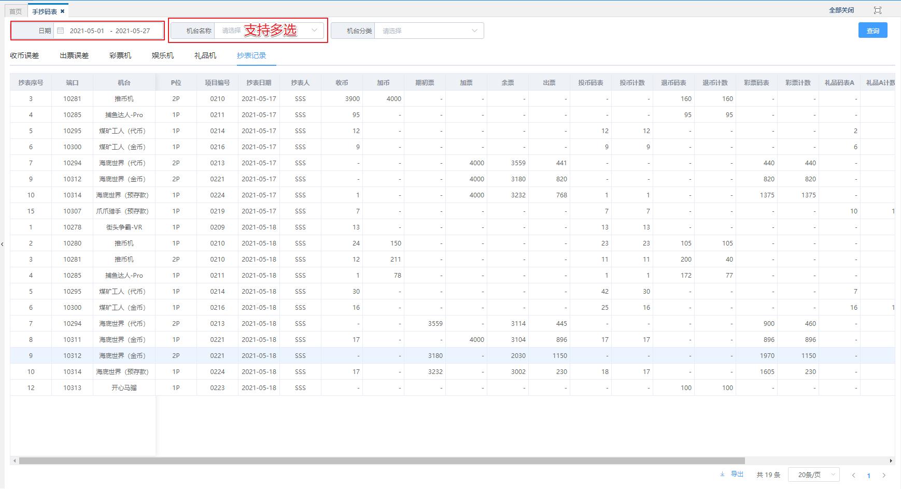Open the 收币误差 tab

coord(24,55)
